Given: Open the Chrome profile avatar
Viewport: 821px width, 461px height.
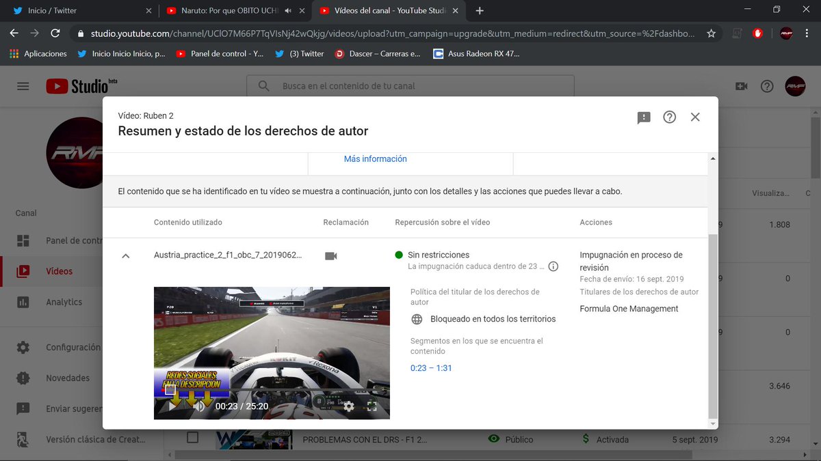Looking at the screenshot, I should pos(786,33).
